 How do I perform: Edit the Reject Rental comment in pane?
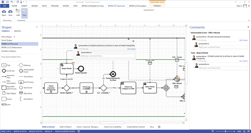[x=241, y=61]
